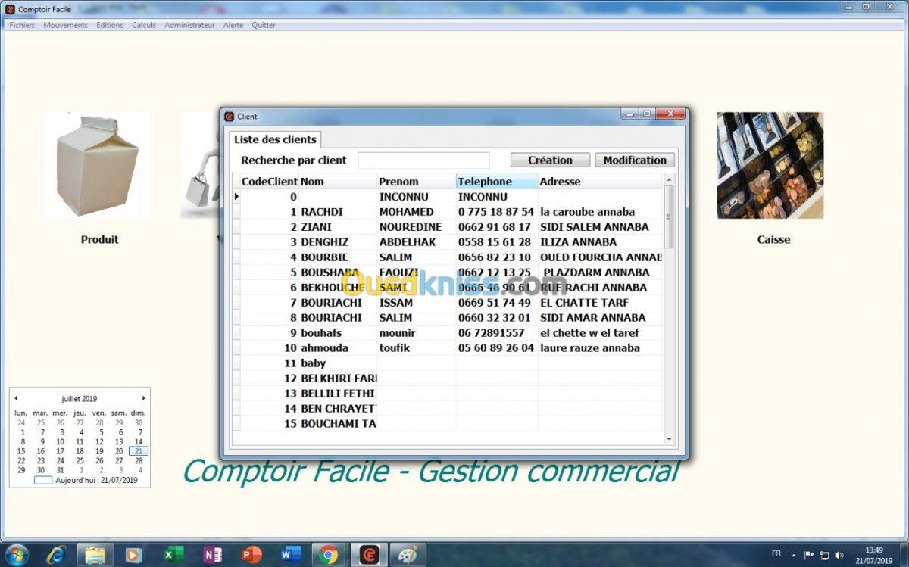This screenshot has height=567, width=909.
Task: Open PowerPoint from the taskbar
Action: (x=251, y=555)
